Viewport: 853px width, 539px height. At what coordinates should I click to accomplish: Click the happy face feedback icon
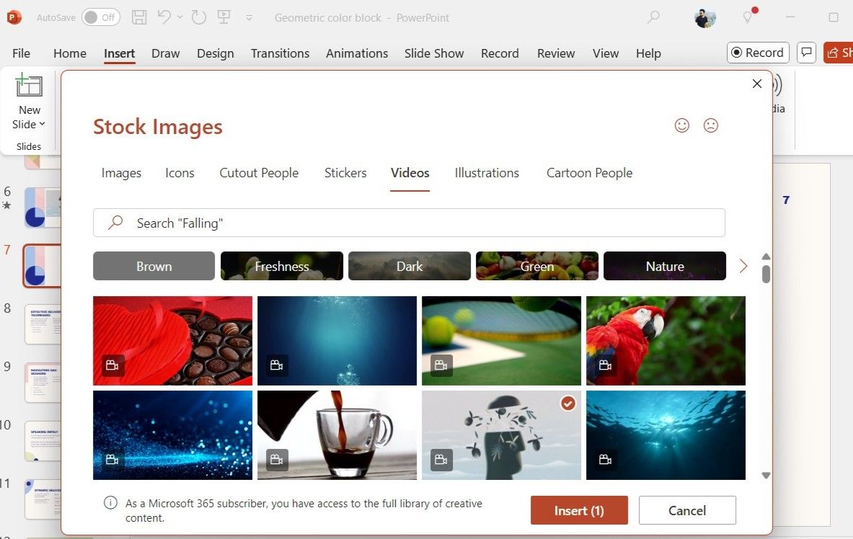(682, 125)
